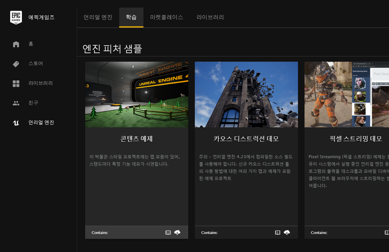Open 스토어 in the sidebar
The image size is (389, 252).
[36, 63]
